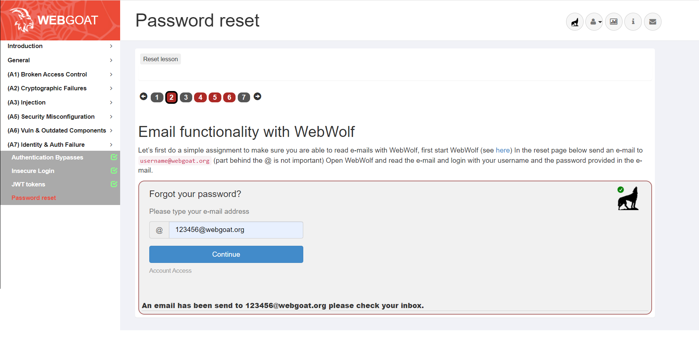699x343 pixels.
Task: Expand (A2) Cryptographic Failures
Action: coord(60,88)
